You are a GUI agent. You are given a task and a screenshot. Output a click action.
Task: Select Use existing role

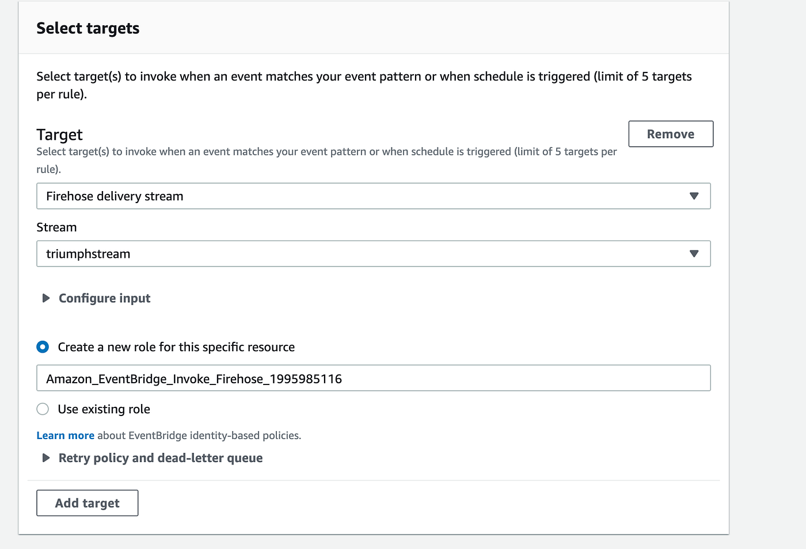tap(103, 409)
